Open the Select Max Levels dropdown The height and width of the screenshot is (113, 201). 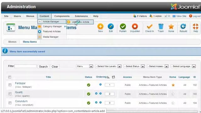coord(108,66)
